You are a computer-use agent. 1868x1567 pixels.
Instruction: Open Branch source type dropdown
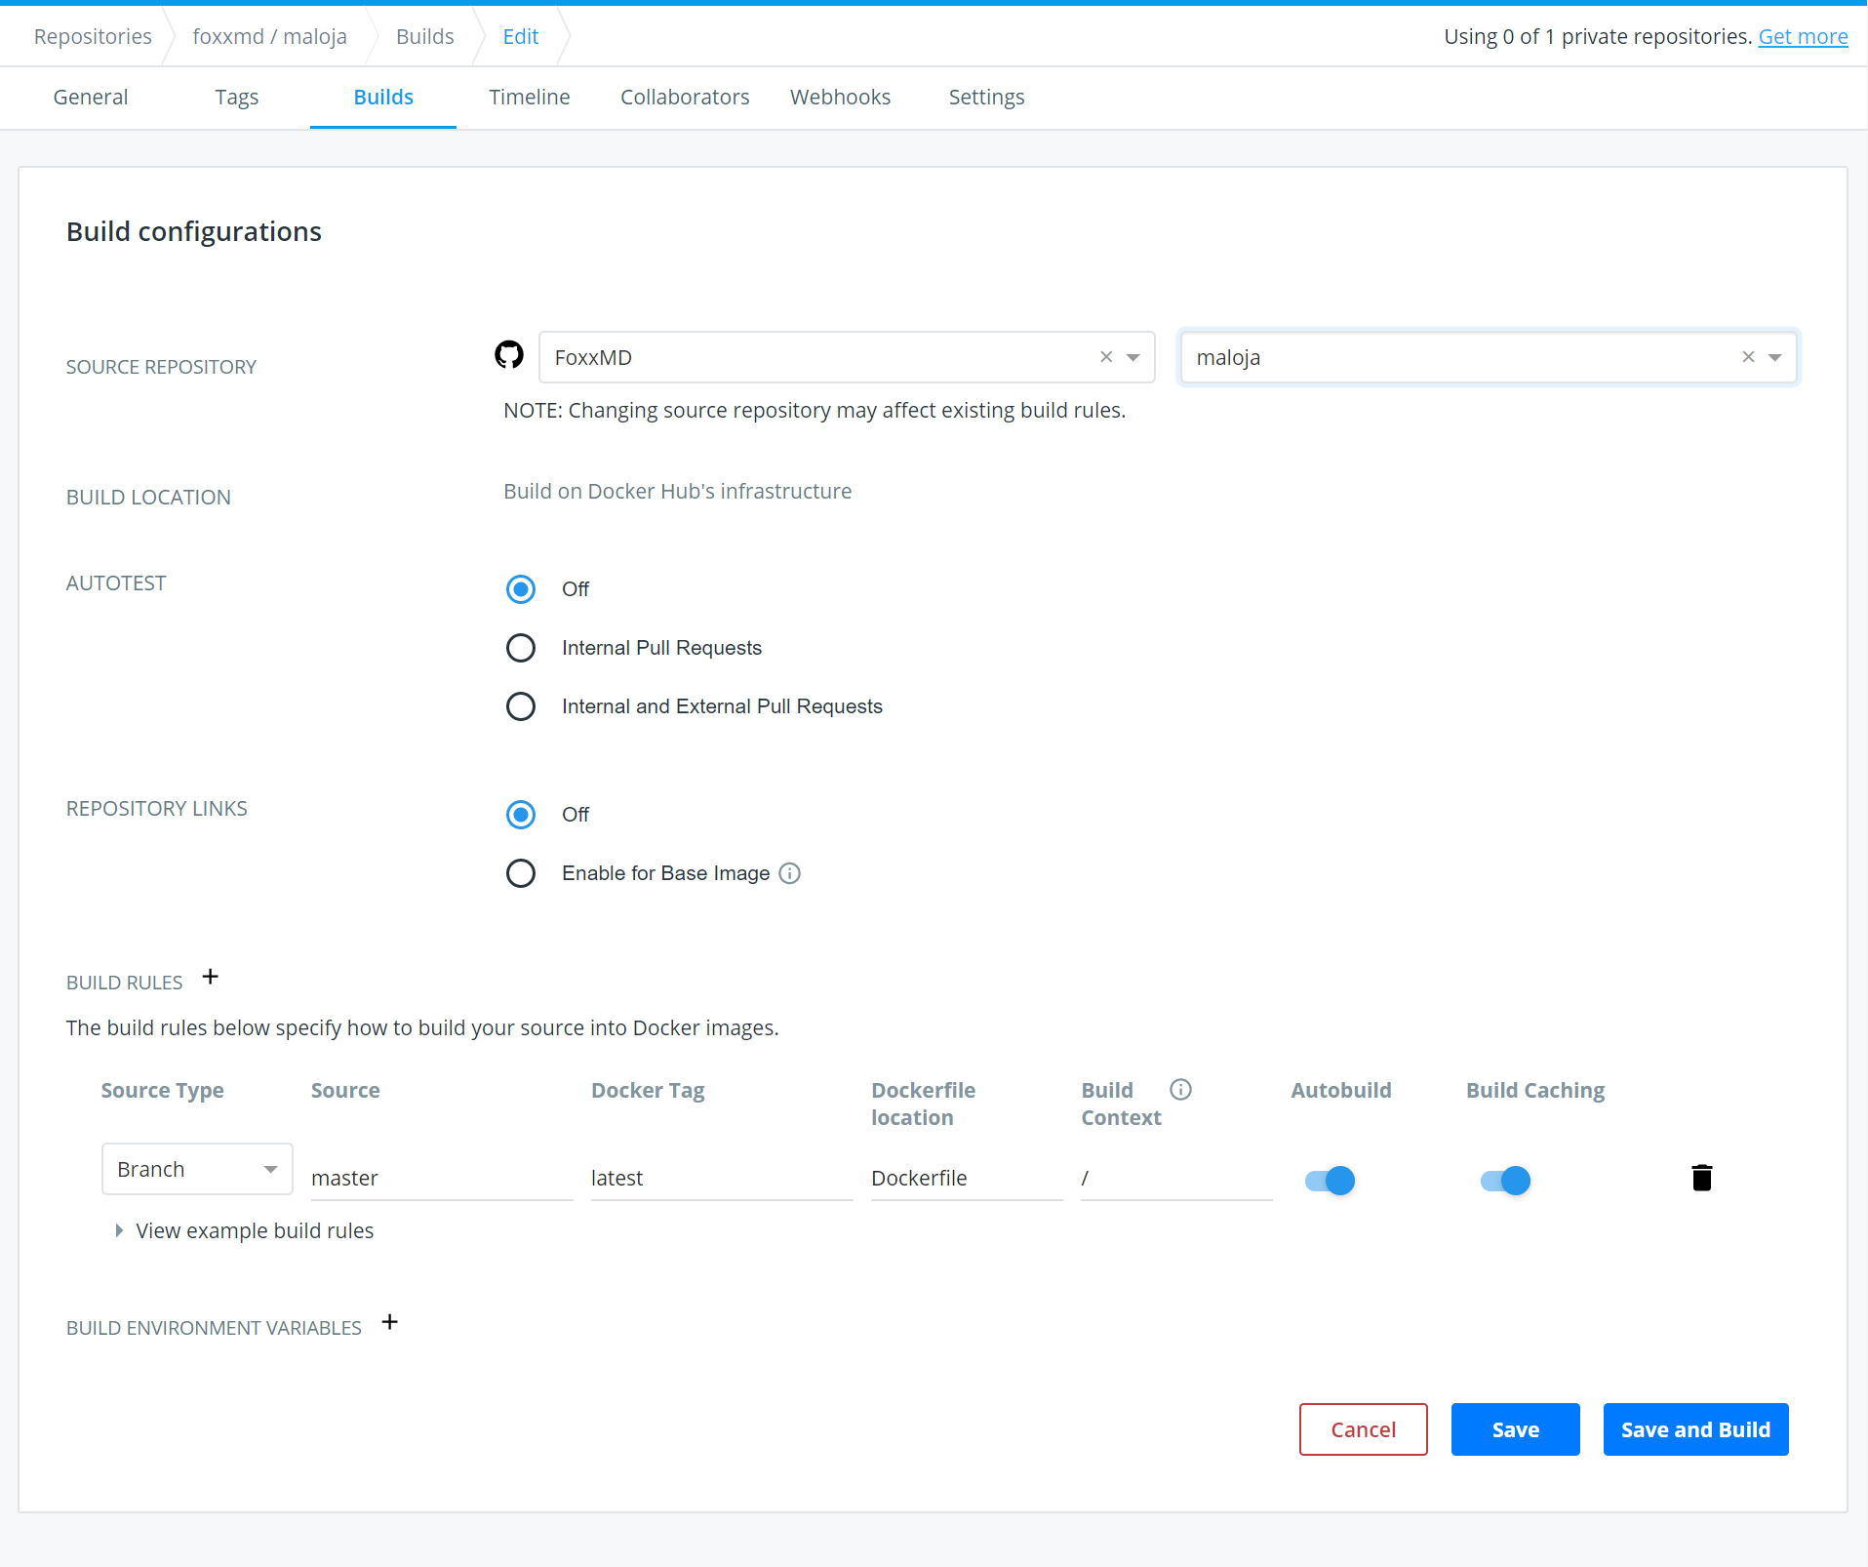[197, 1169]
